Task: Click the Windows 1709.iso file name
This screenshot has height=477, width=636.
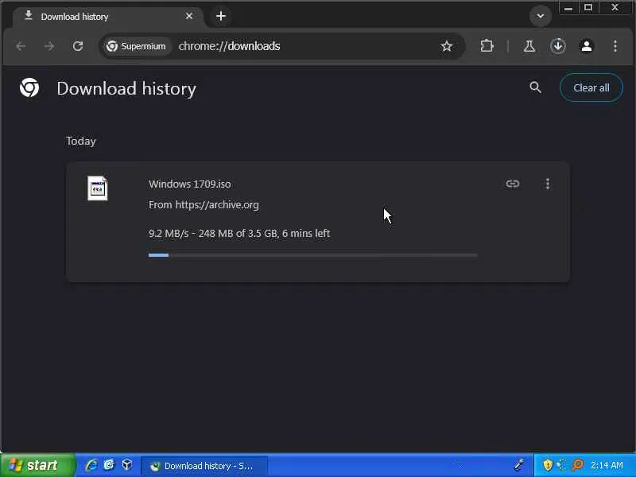Action: (x=190, y=184)
